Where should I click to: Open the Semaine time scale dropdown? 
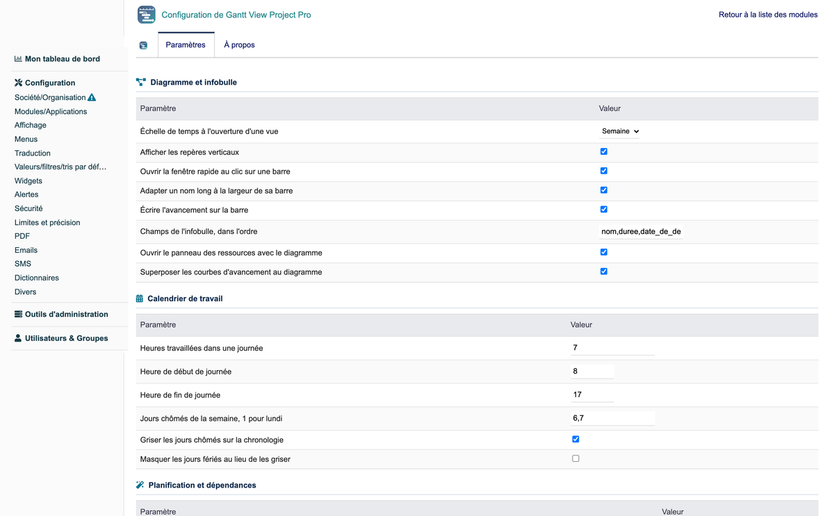[x=619, y=131]
